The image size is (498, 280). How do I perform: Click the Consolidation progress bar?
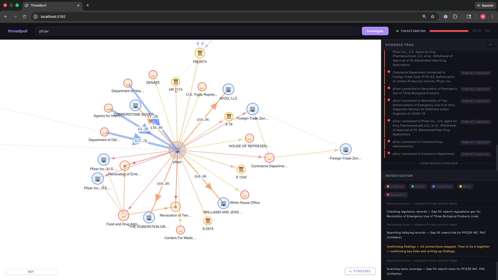449,31
